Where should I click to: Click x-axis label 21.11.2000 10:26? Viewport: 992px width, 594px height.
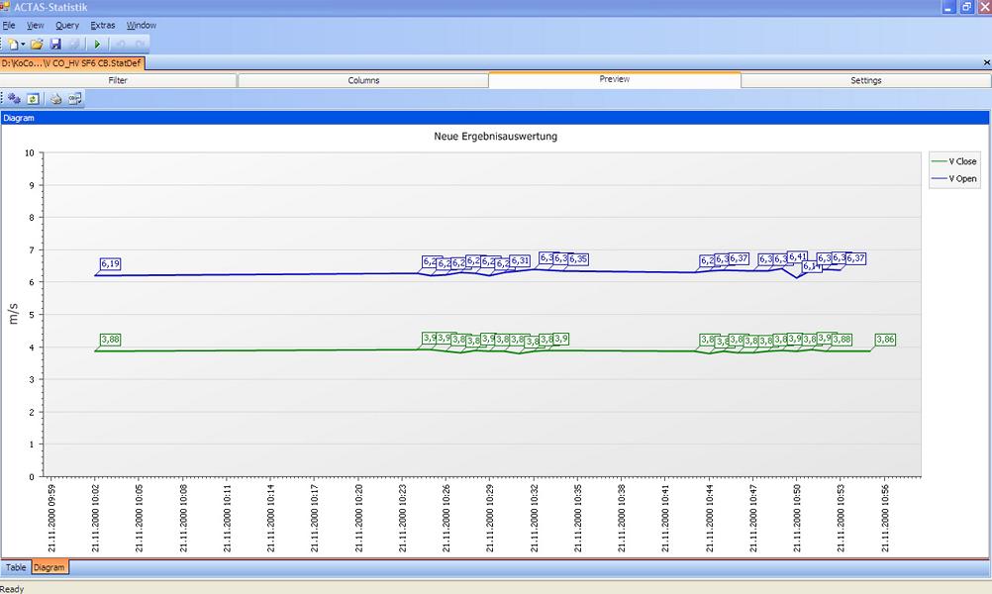(446, 518)
